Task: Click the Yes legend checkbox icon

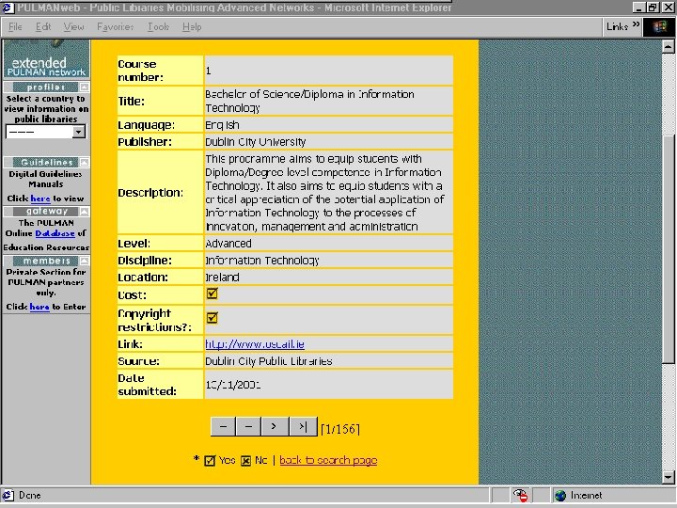Action: click(x=210, y=461)
